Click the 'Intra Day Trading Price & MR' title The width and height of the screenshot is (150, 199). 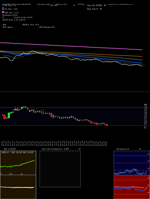(55, 149)
